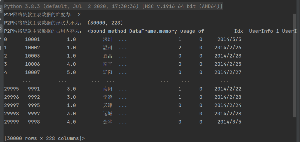Image resolution: width=300 pixels, height=142 pixels.
Task: Click the arrow icon on left edge
Action: tap(1, 38)
